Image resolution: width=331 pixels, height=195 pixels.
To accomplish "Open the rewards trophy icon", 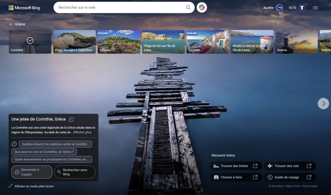I will pyautogui.click(x=302, y=8).
